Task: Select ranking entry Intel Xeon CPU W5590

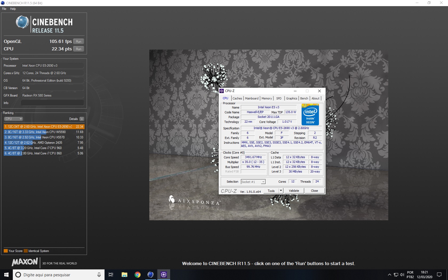Action: (x=44, y=132)
